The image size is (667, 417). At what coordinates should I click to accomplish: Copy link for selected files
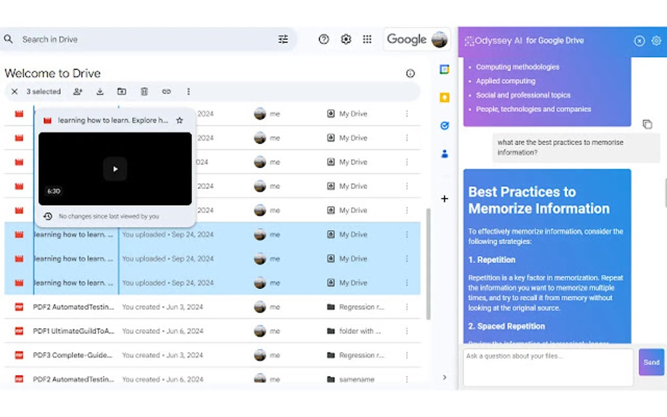166,92
